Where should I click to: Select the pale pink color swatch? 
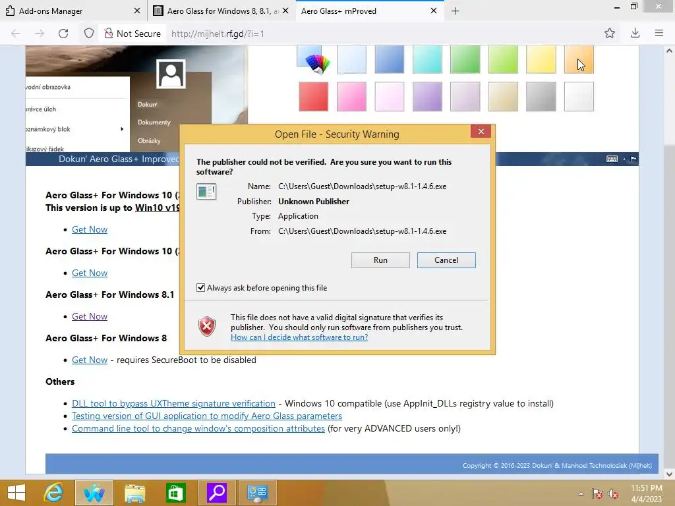coord(389,97)
